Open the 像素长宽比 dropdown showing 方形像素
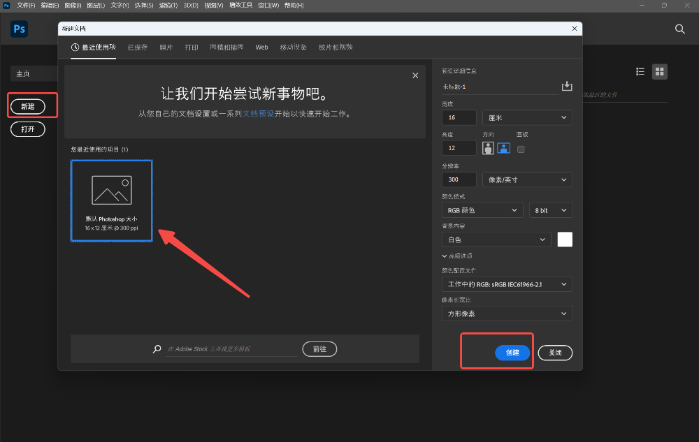Image resolution: width=699 pixels, height=442 pixels. click(x=507, y=313)
